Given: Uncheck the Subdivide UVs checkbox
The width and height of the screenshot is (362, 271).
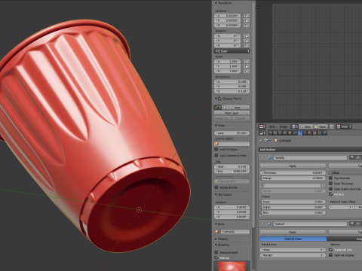Looking at the screenshot, I should (331, 249).
